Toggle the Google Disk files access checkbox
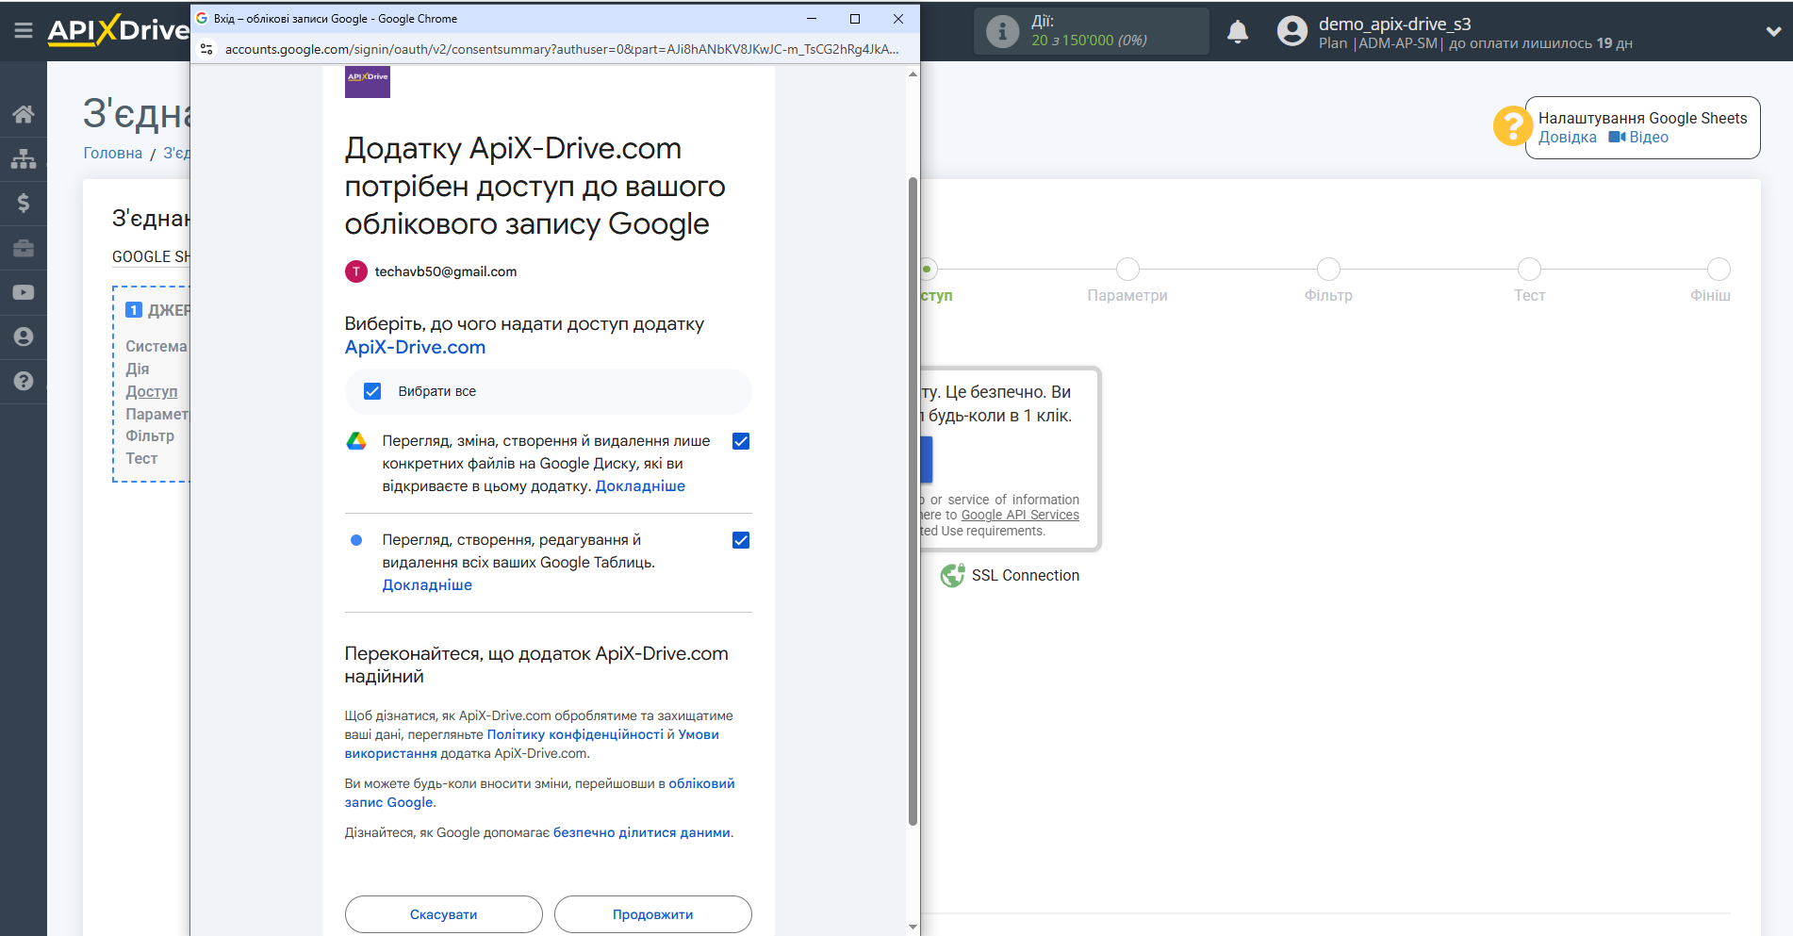This screenshot has height=936, width=1793. (x=741, y=441)
